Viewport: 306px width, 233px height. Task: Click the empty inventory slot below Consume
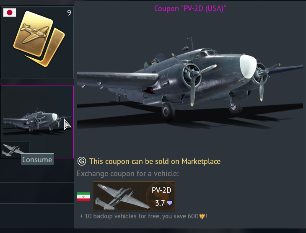37,193
